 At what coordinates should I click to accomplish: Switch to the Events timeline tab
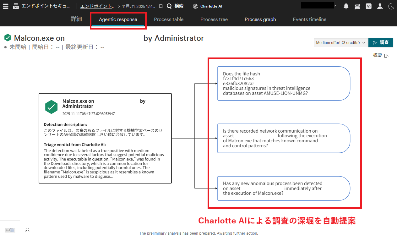tap(309, 19)
